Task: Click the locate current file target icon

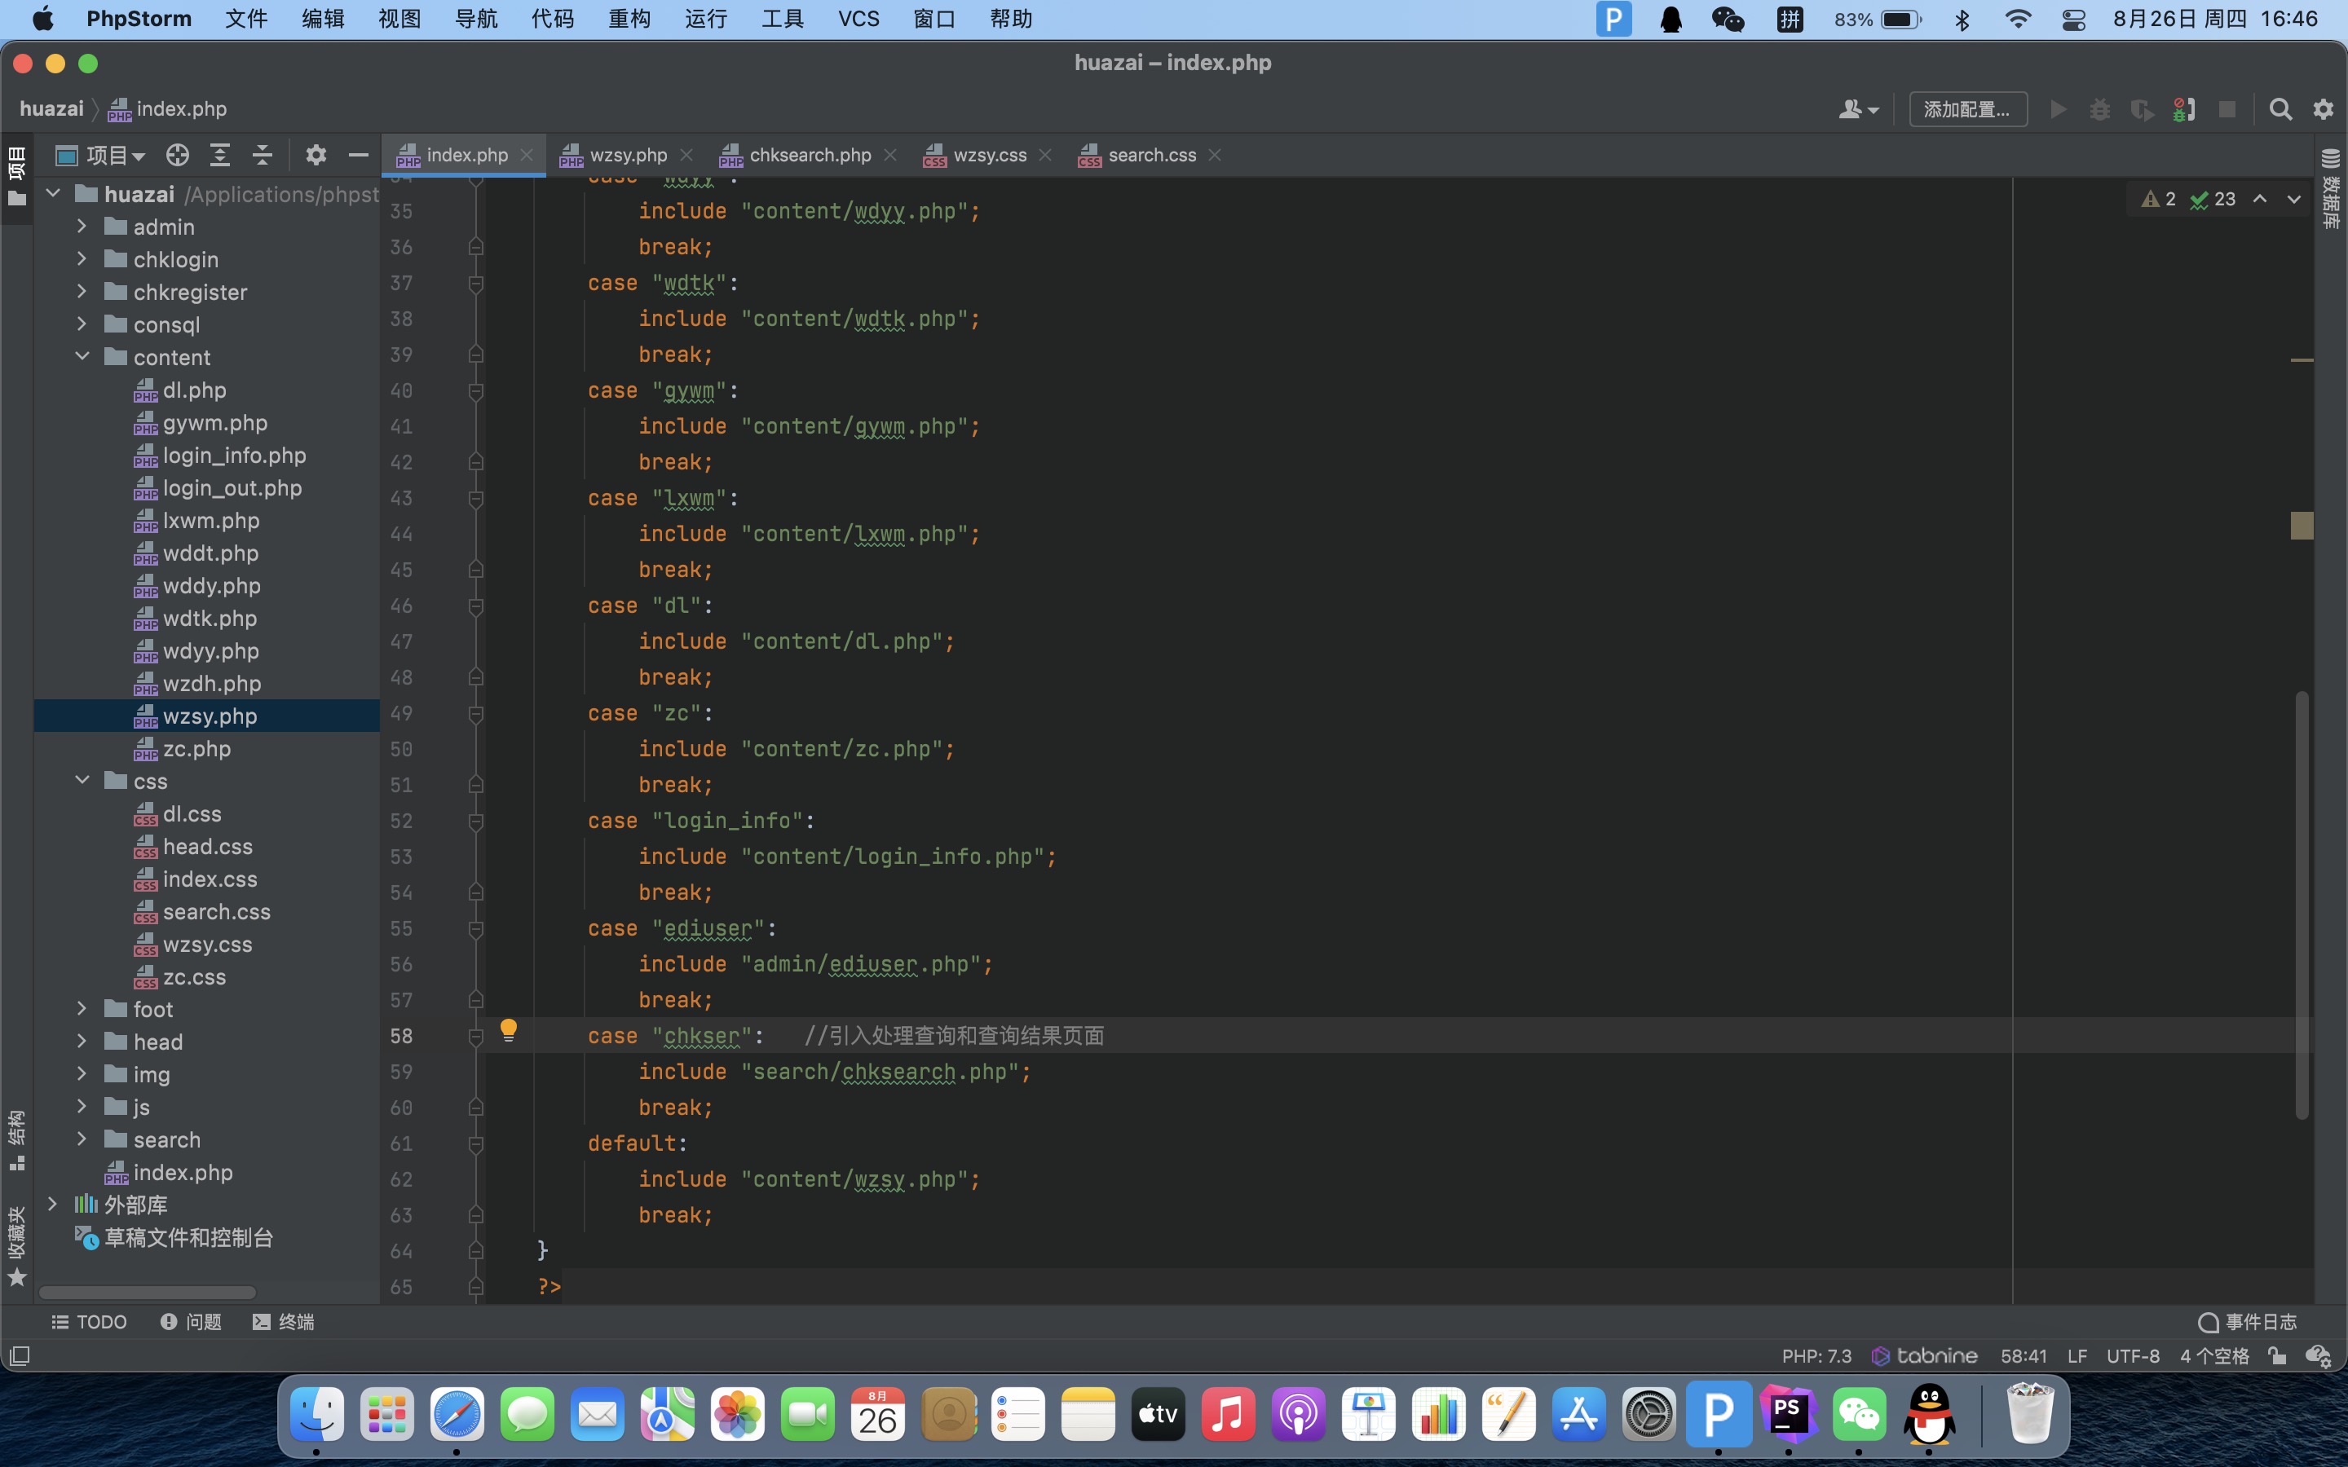Action: pyautogui.click(x=177, y=155)
